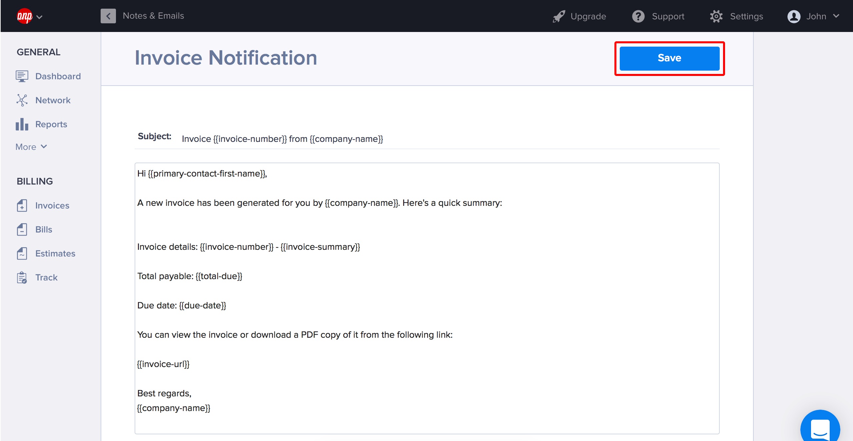Click the Network nodes icon
This screenshot has width=853, height=441.
22,100
